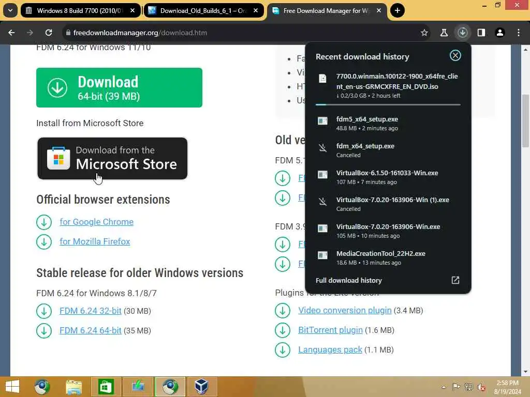Screen dimensions: 530x397
Task: Open the Chrome profile icon
Action: pyautogui.click(x=500, y=33)
